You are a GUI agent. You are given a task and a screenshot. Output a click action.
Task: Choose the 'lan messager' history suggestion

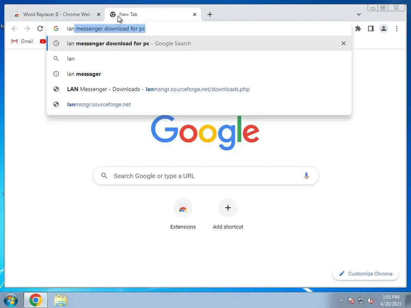pyautogui.click(x=199, y=74)
